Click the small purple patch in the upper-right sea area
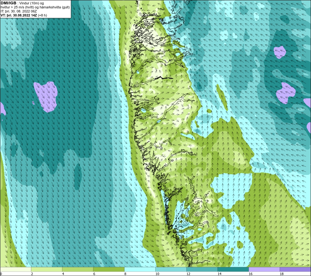 [x=280, y=52]
